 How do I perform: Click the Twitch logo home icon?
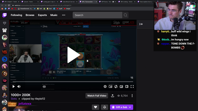[x=5, y=15]
